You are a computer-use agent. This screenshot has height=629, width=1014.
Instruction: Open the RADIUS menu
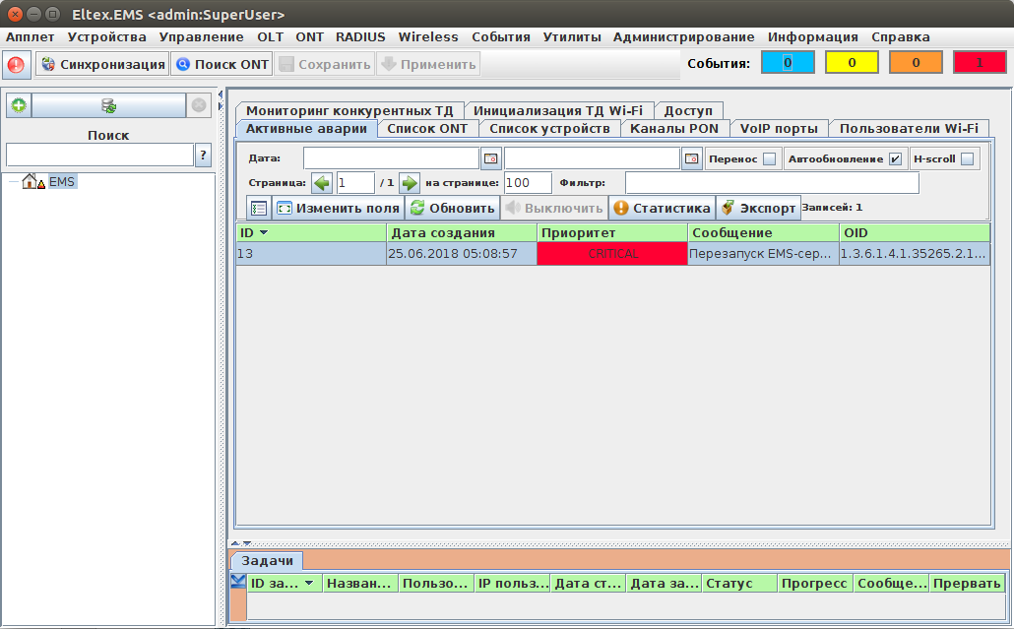pyautogui.click(x=360, y=36)
